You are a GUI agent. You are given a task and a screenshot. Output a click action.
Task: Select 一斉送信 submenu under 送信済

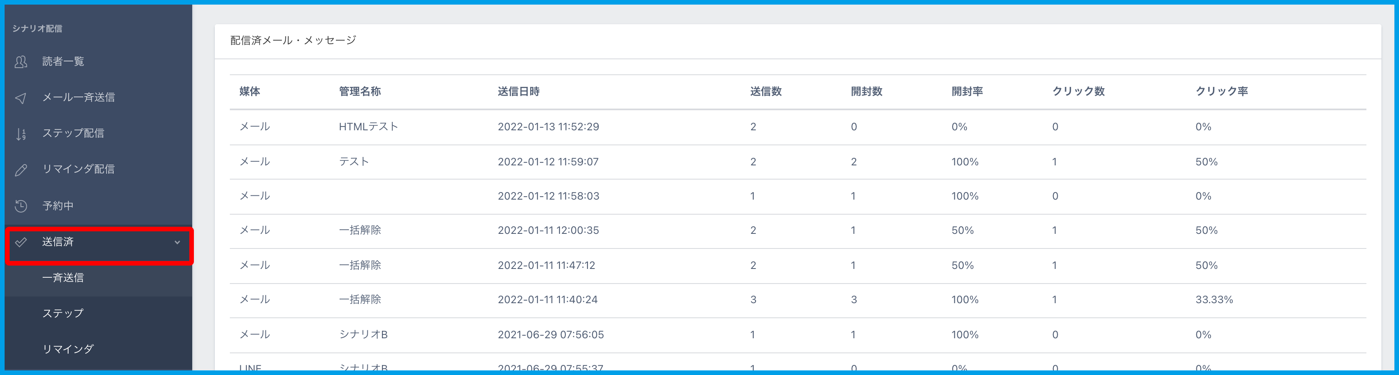63,278
